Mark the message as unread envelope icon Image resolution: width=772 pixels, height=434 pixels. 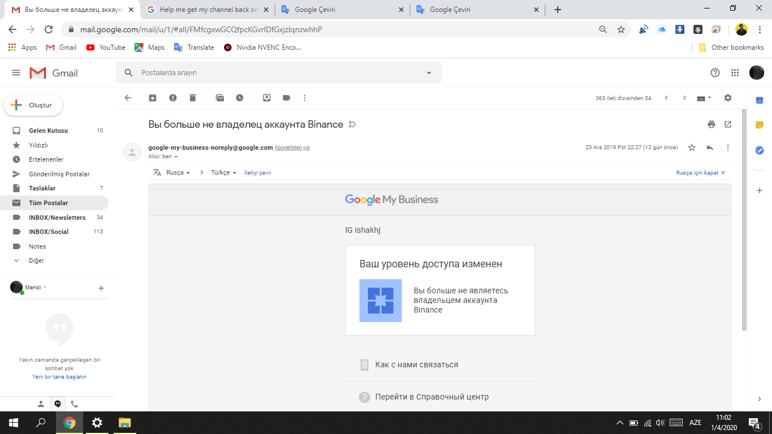tap(220, 98)
